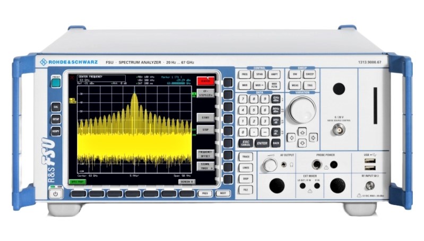Open the FREQ control menu
This screenshot has height=241, width=424.
244,75
